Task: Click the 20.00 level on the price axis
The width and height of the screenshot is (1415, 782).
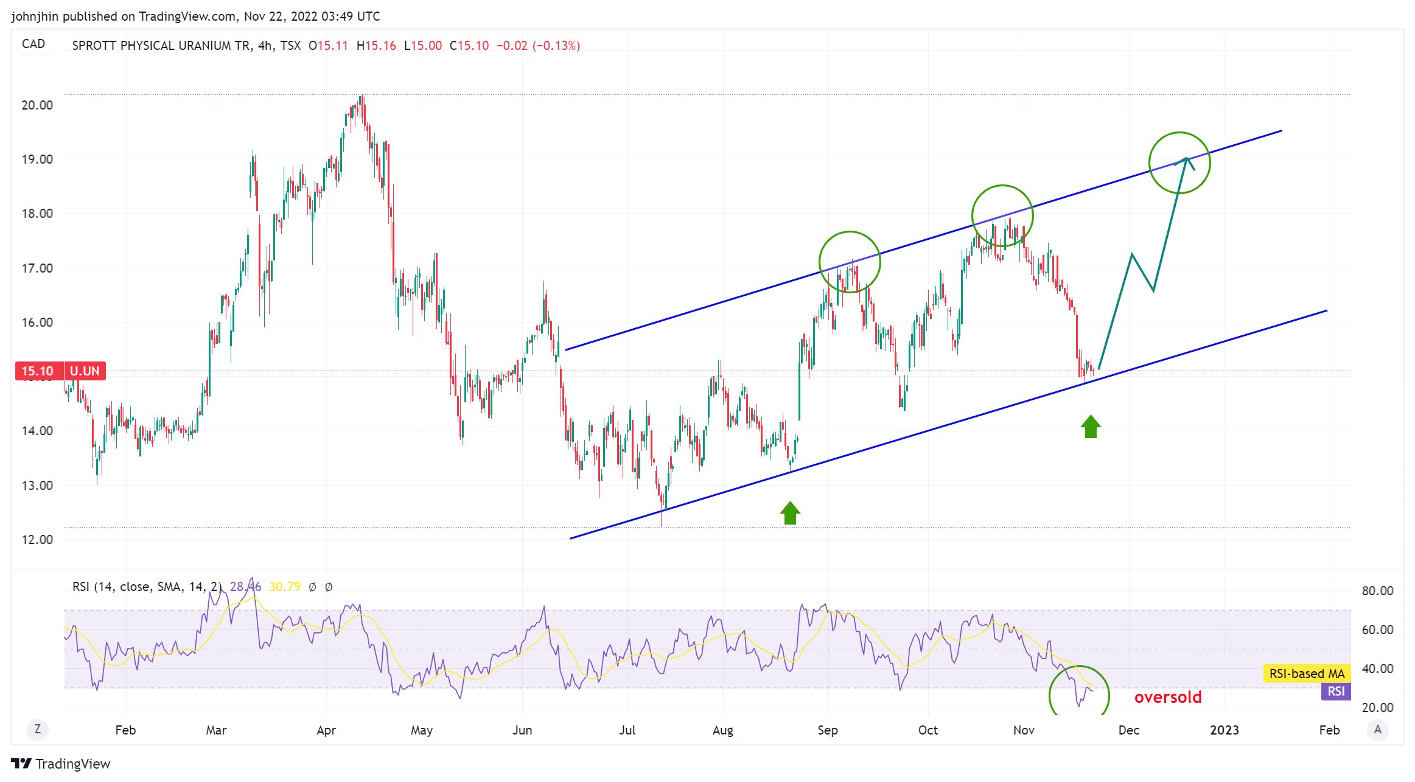Action: (x=37, y=105)
